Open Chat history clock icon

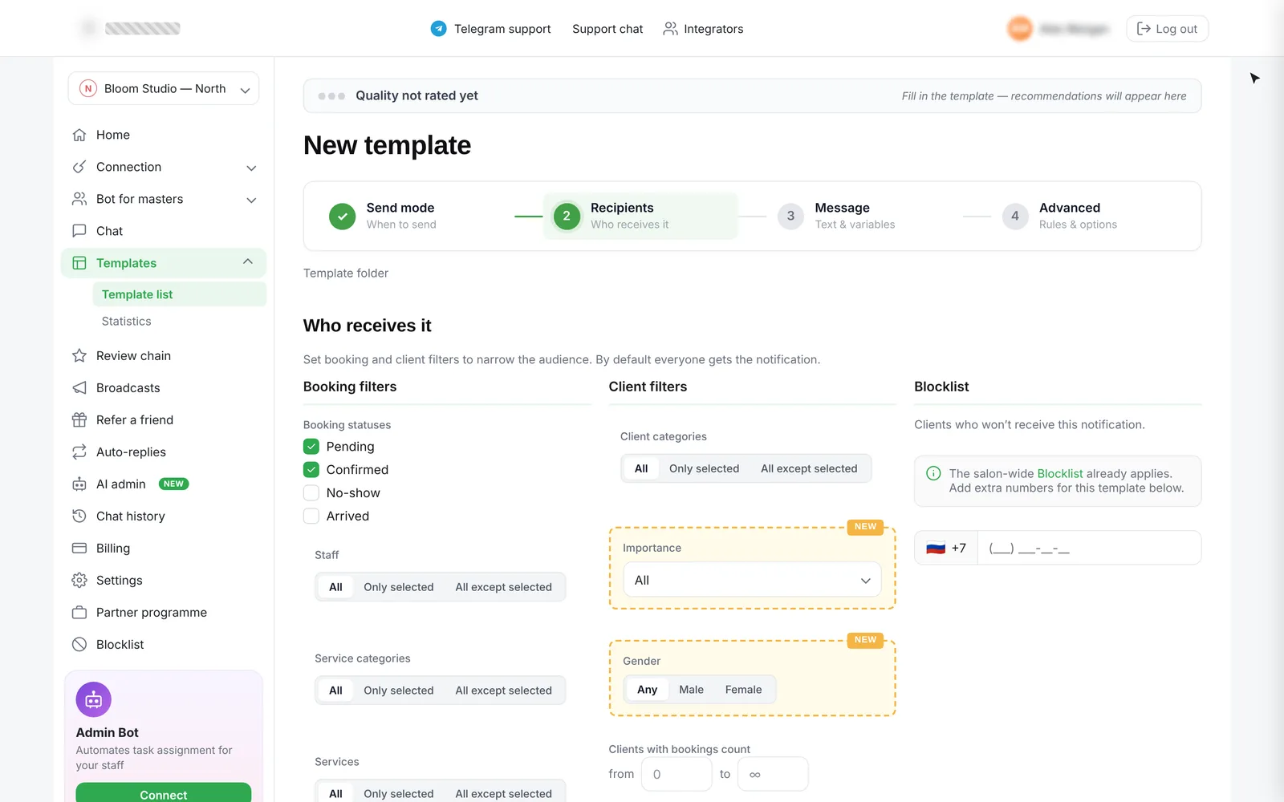(x=79, y=516)
